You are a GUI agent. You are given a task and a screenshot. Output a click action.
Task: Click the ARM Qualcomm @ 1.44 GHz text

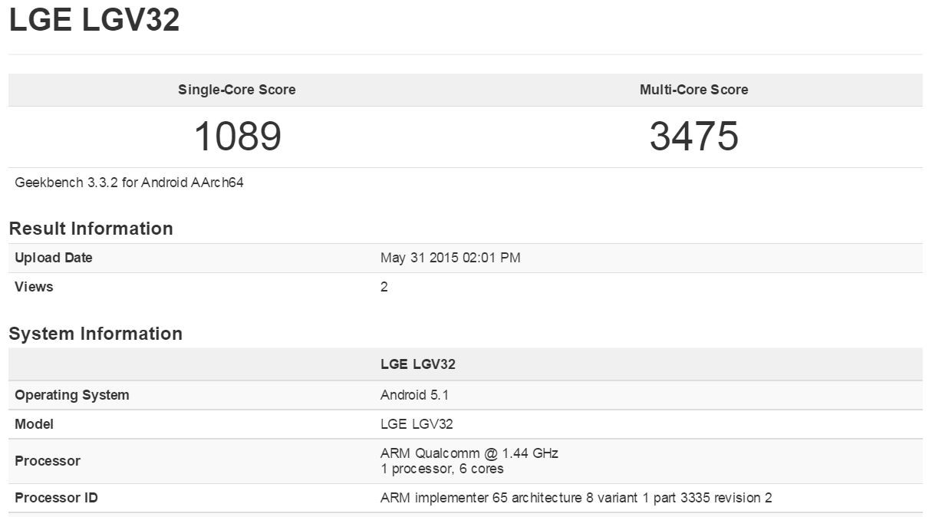pyautogui.click(x=469, y=453)
